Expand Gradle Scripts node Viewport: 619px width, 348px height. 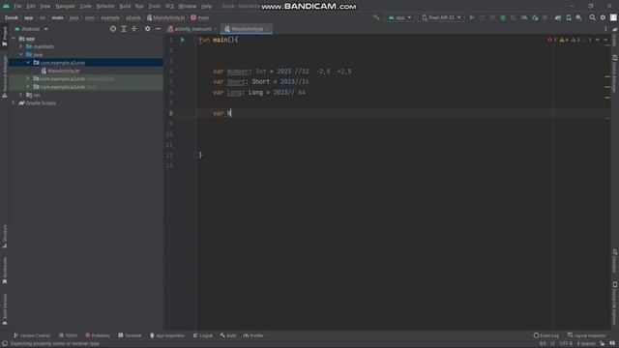[x=14, y=102]
